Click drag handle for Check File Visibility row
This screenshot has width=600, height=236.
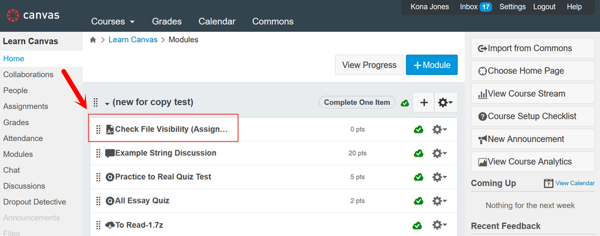click(98, 129)
